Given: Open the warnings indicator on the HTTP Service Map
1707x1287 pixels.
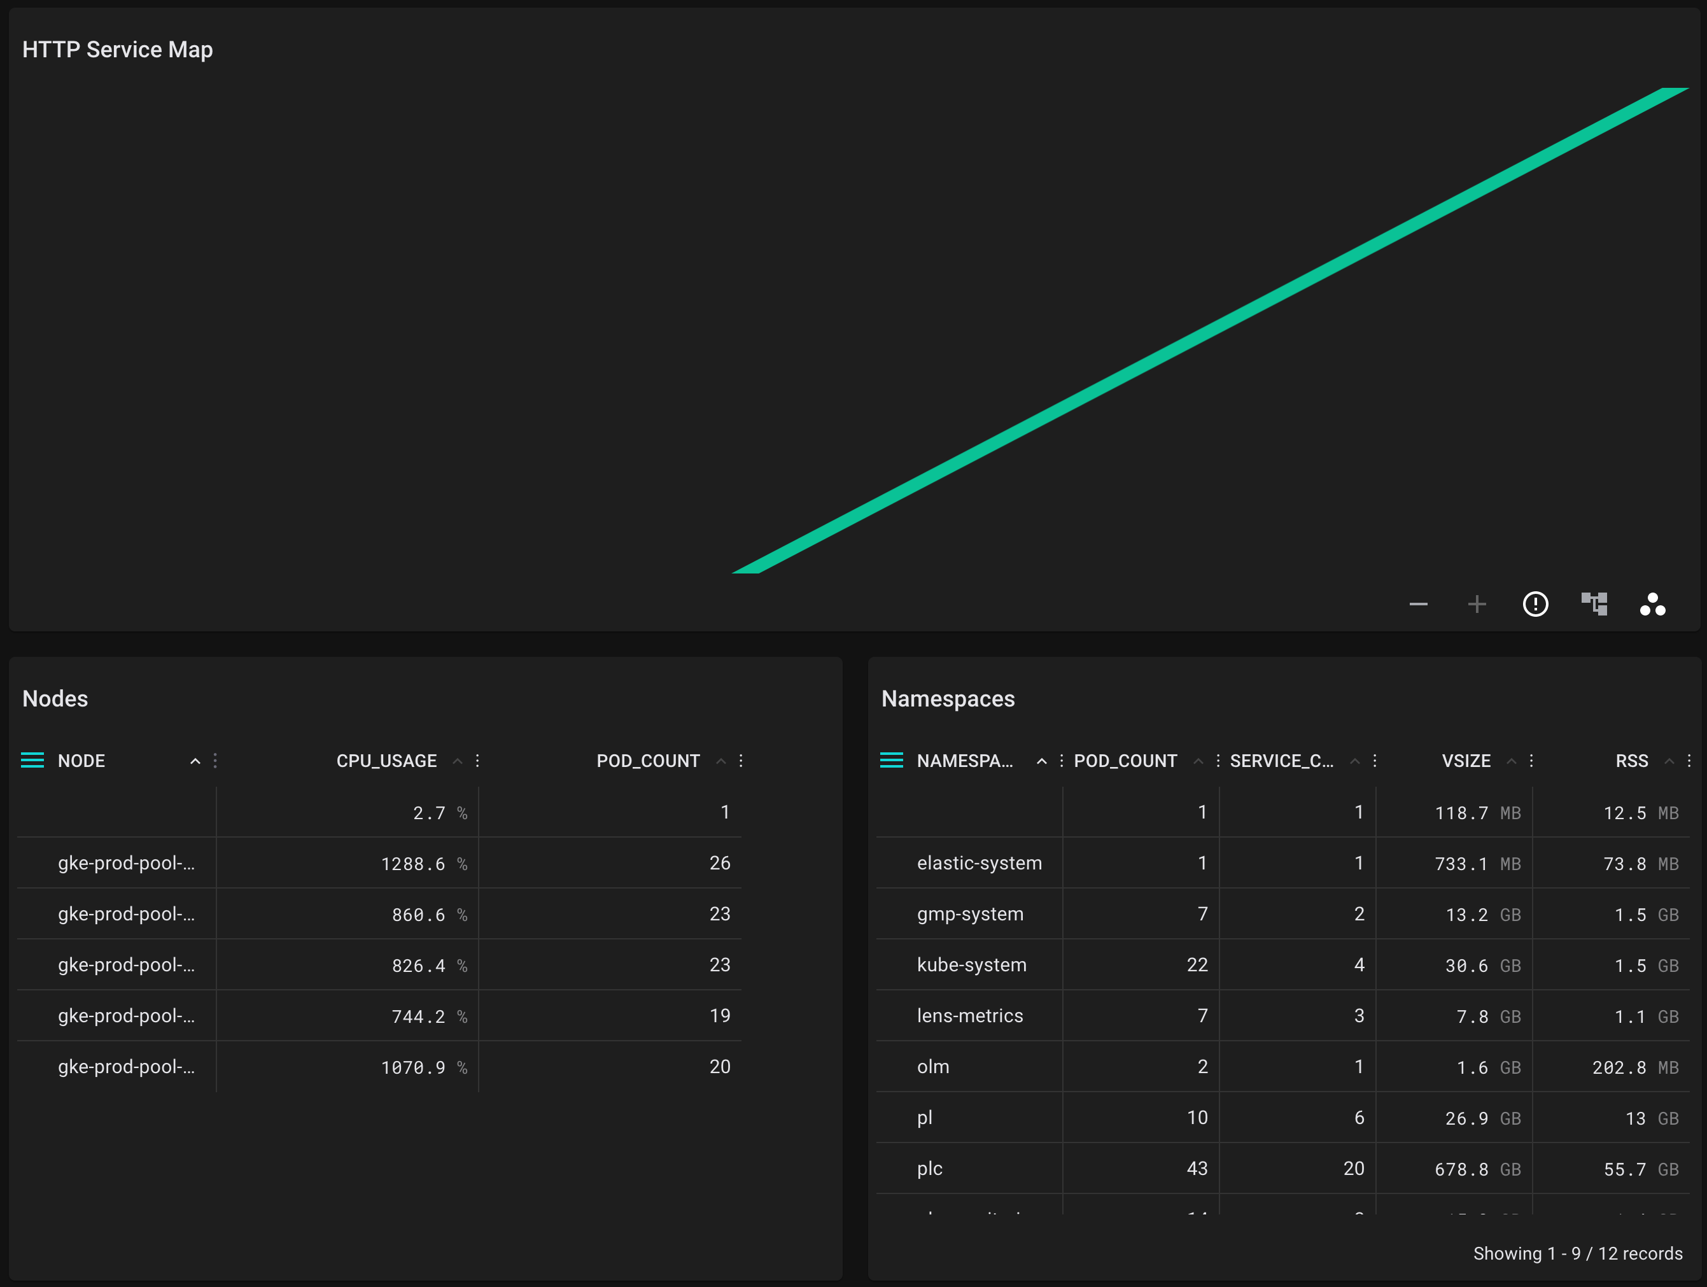Looking at the screenshot, I should tap(1536, 604).
